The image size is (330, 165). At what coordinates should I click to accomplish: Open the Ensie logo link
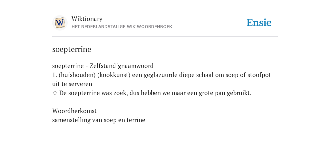point(259,23)
